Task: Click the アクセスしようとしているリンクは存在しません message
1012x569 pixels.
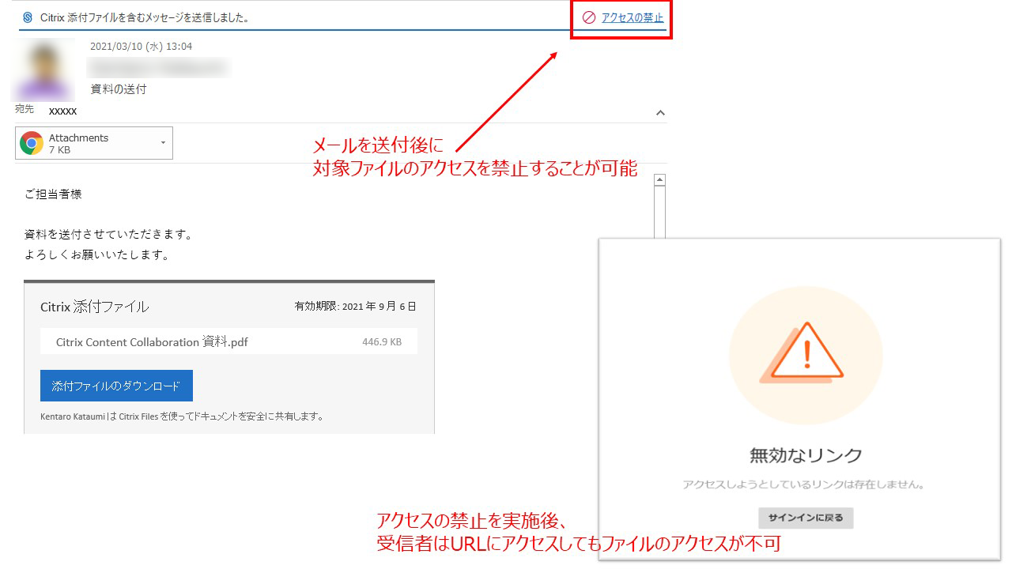Action: tap(804, 484)
